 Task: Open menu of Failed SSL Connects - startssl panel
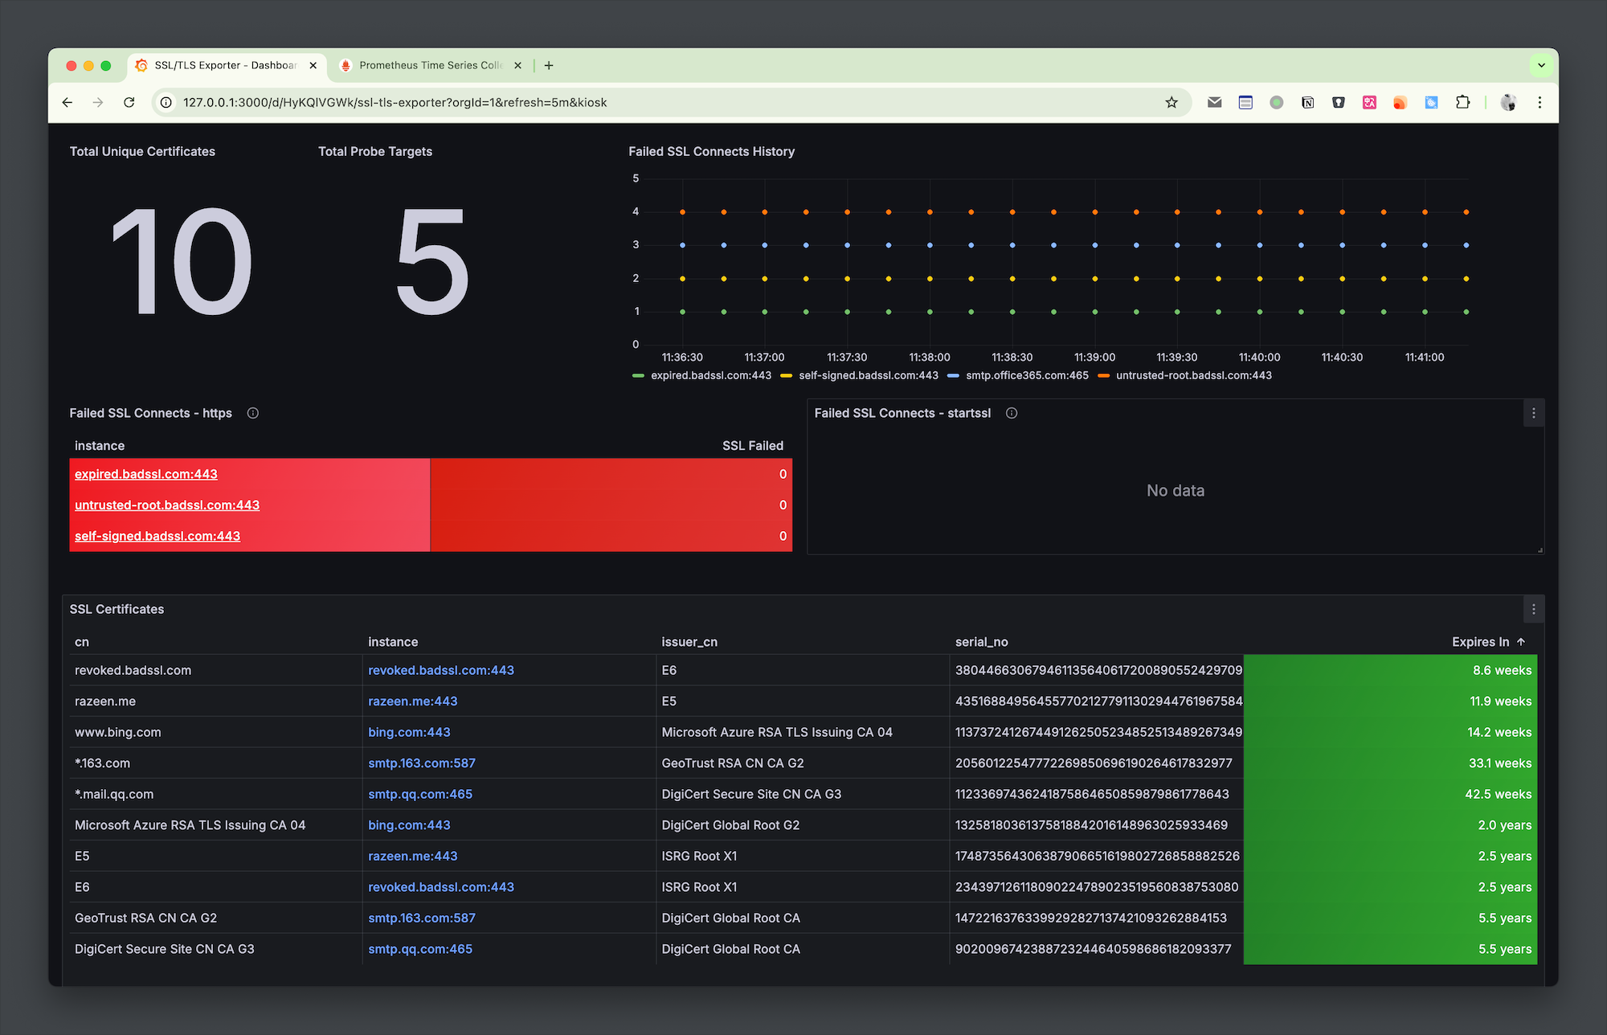[x=1533, y=413]
